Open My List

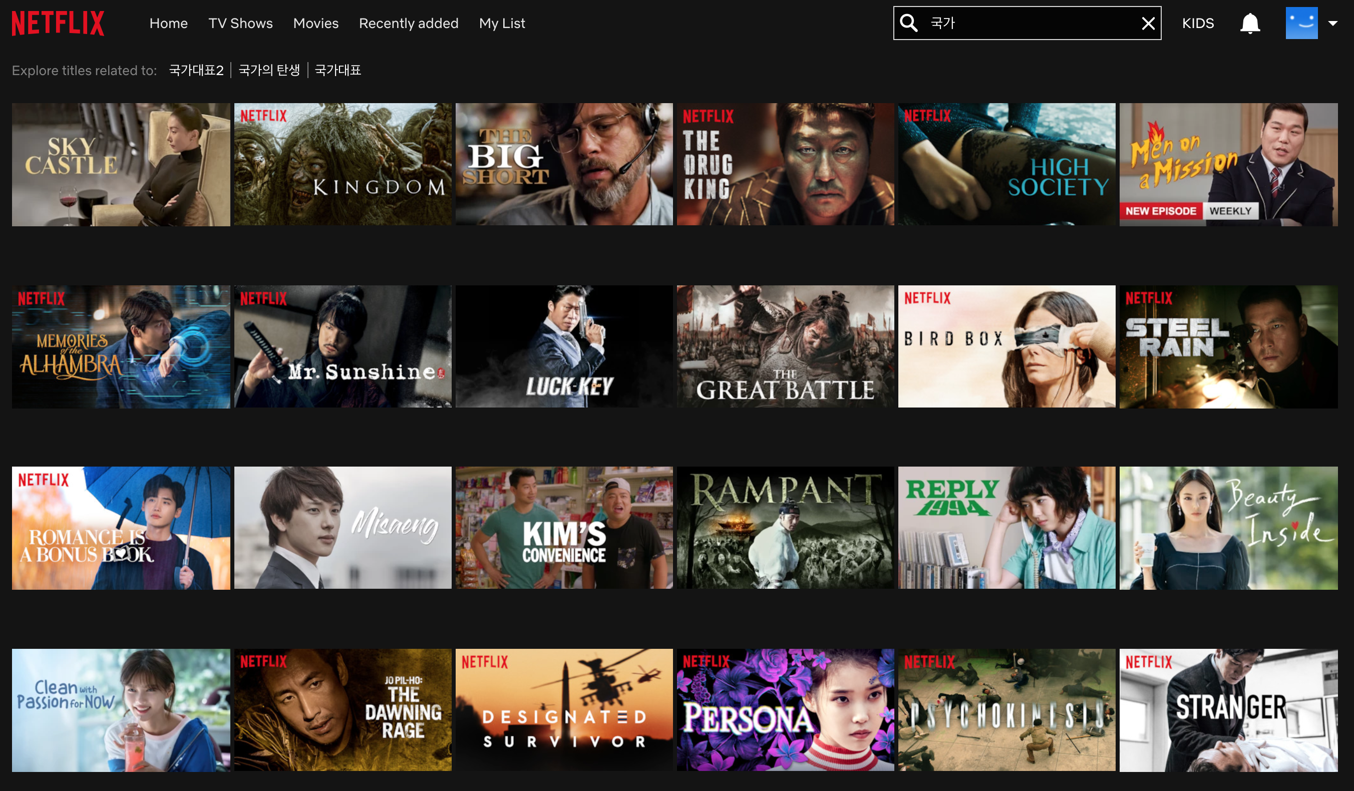click(x=502, y=23)
